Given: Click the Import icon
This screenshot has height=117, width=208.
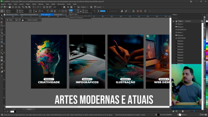Looking at the screenshot, I should (44, 7).
